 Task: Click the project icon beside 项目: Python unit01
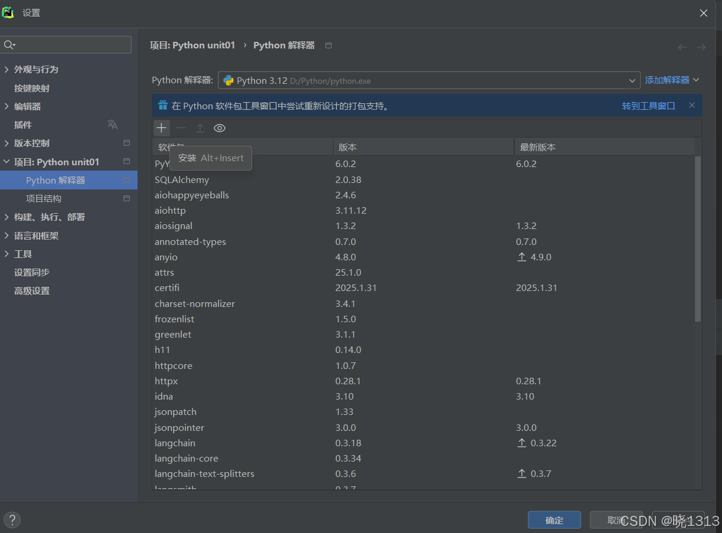[x=126, y=161]
